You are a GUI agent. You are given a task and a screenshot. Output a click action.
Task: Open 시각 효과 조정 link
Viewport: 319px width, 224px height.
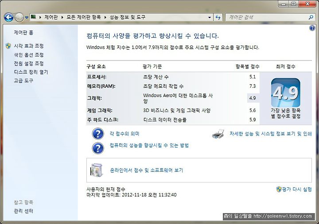point(29,46)
